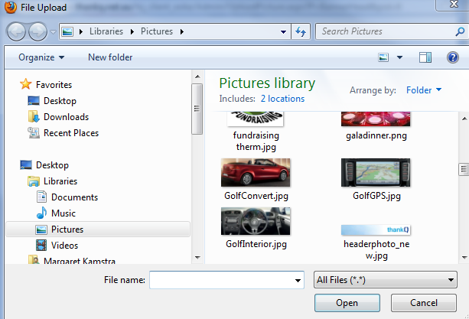
Task: Click the Back navigation arrow button
Action: (x=17, y=31)
